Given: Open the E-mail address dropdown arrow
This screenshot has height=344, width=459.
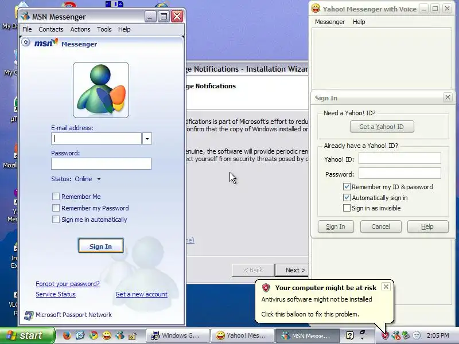Looking at the screenshot, I should [x=147, y=138].
